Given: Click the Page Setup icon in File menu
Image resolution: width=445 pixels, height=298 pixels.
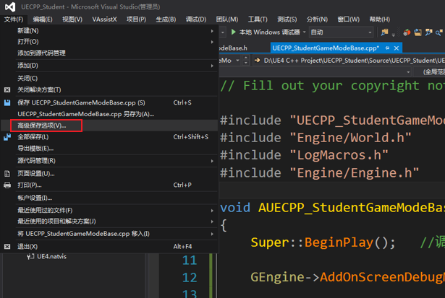Looking at the screenshot, I should click(7, 173).
